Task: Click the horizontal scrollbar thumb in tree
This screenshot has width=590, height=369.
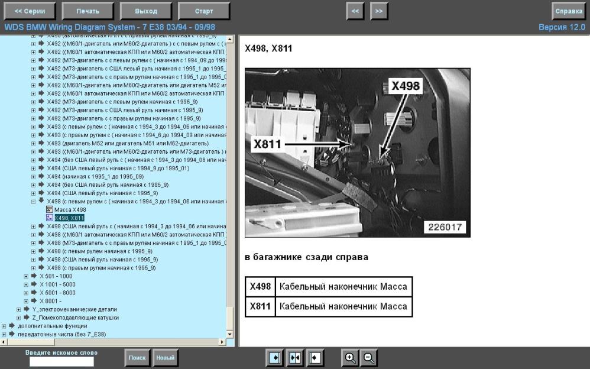Action: 31,342
